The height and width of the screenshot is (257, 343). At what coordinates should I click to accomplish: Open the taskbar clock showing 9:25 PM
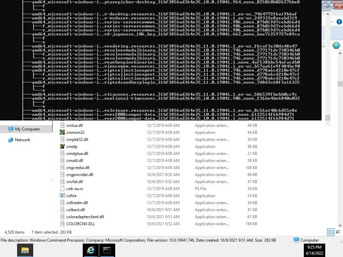click(314, 250)
